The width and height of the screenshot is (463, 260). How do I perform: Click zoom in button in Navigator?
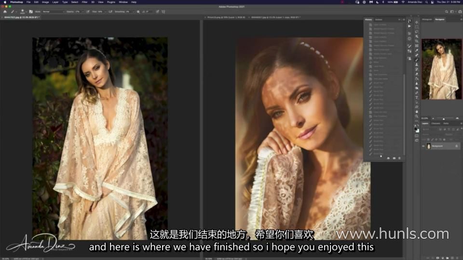click(457, 118)
